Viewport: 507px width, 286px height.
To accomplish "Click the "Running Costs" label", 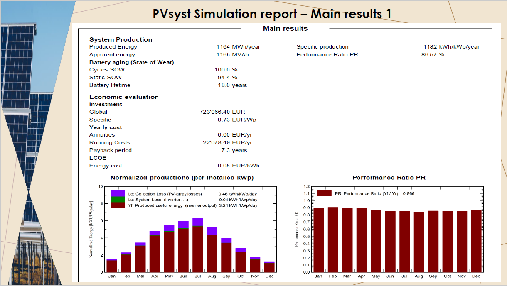I will point(109,142).
